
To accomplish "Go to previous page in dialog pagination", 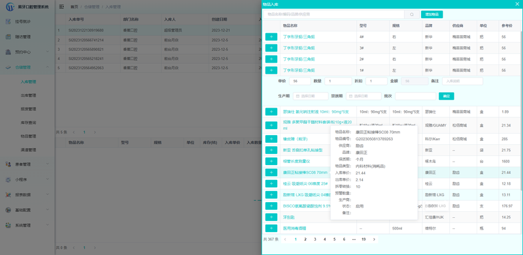I will (x=285, y=239).
